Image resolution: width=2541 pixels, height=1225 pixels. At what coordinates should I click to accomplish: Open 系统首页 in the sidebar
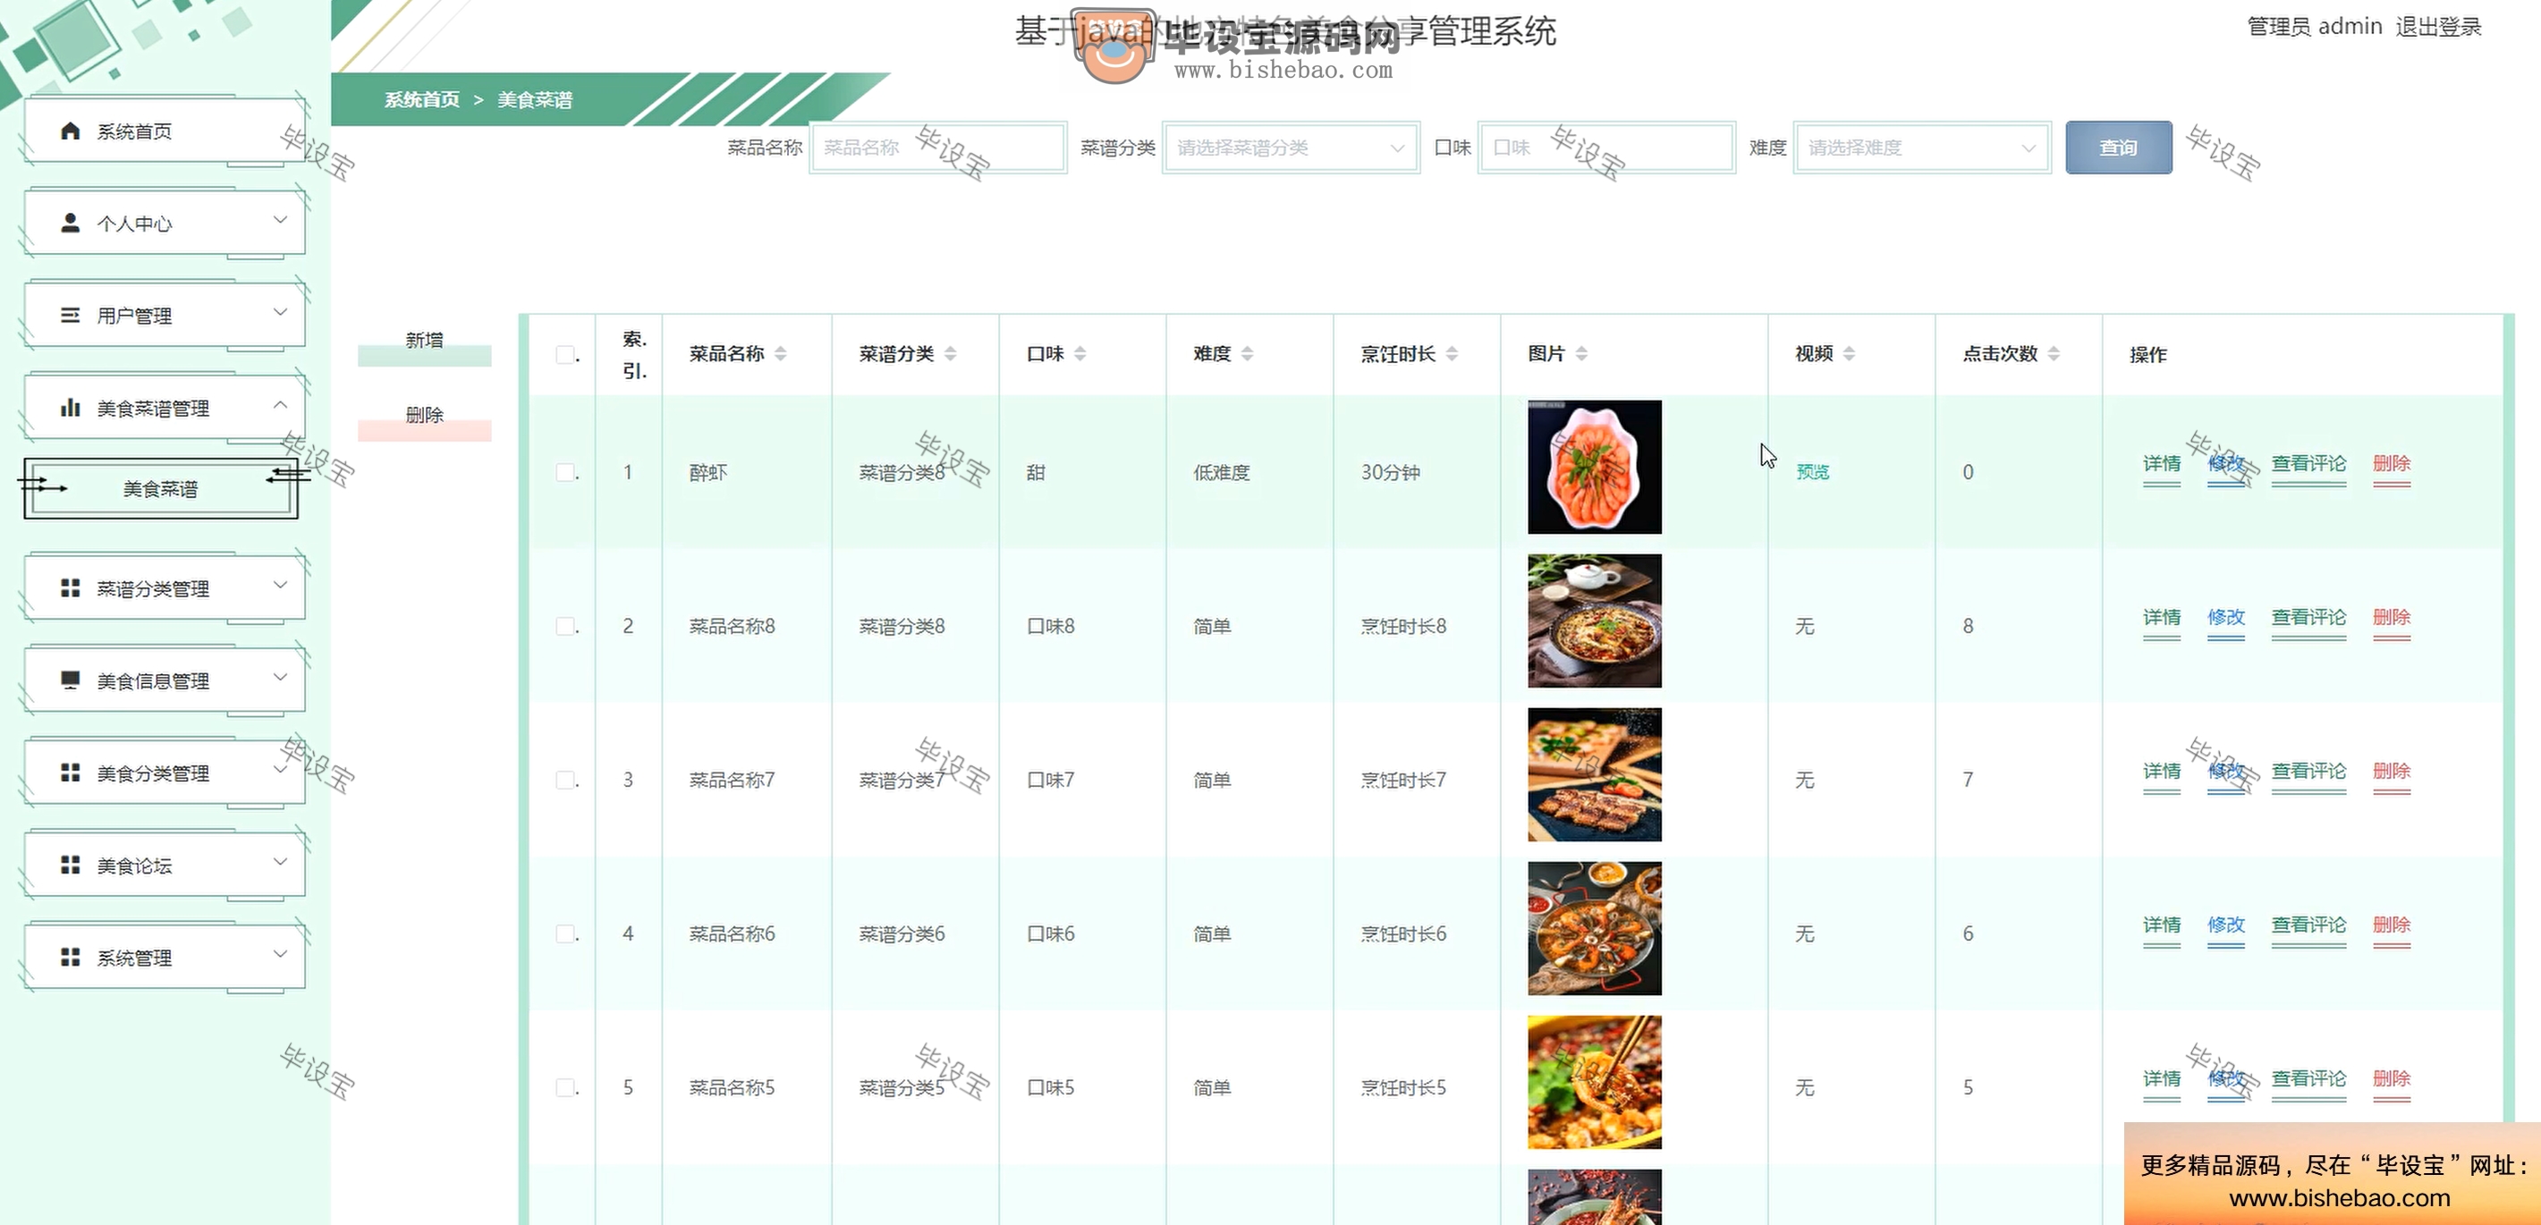click(x=164, y=131)
